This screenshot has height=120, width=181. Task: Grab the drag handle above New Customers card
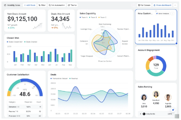(156, 11)
